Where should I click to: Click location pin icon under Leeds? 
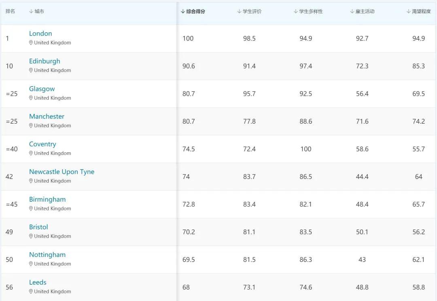(x=31, y=292)
